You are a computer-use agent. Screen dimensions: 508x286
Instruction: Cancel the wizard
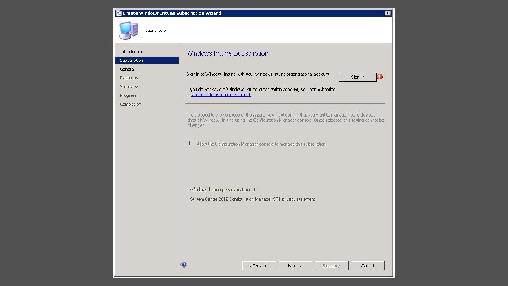click(367, 265)
